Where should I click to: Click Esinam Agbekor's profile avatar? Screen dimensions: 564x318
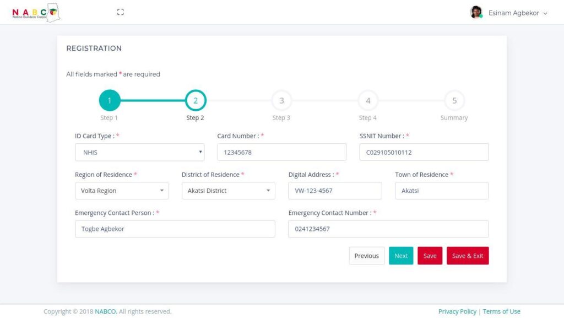click(476, 13)
